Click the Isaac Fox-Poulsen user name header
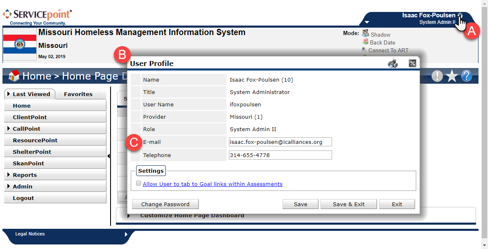Viewport: 488px width, 249px height. click(x=429, y=15)
